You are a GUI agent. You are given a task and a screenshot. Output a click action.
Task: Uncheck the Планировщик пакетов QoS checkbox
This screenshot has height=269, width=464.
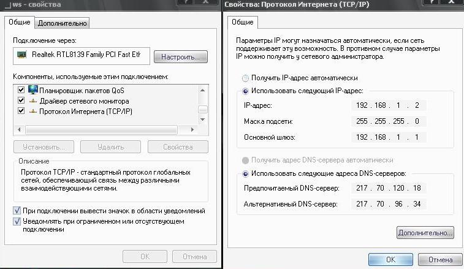coord(21,89)
